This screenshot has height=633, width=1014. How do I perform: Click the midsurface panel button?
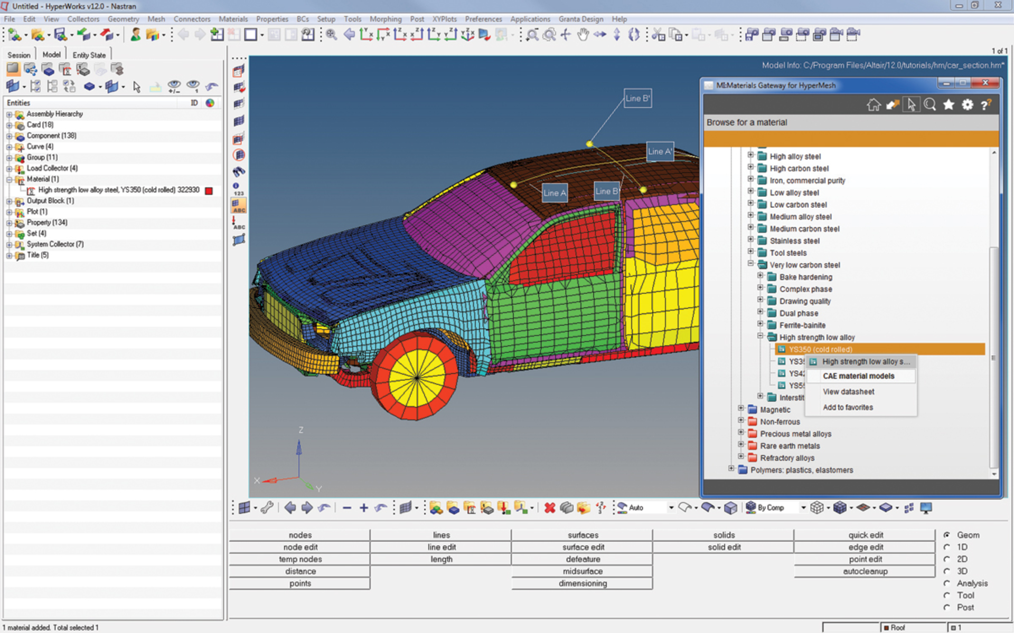[x=583, y=571]
